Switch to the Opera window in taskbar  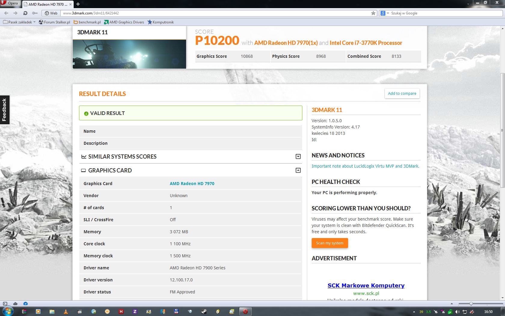[x=245, y=311]
